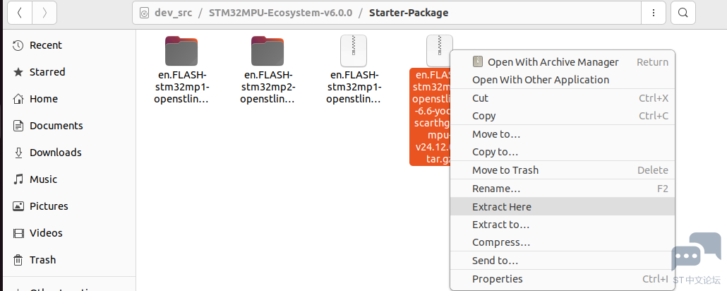727x291 pixels.
Task: Select the first en.FLASH-stm32mp1 folder
Action: click(181, 70)
